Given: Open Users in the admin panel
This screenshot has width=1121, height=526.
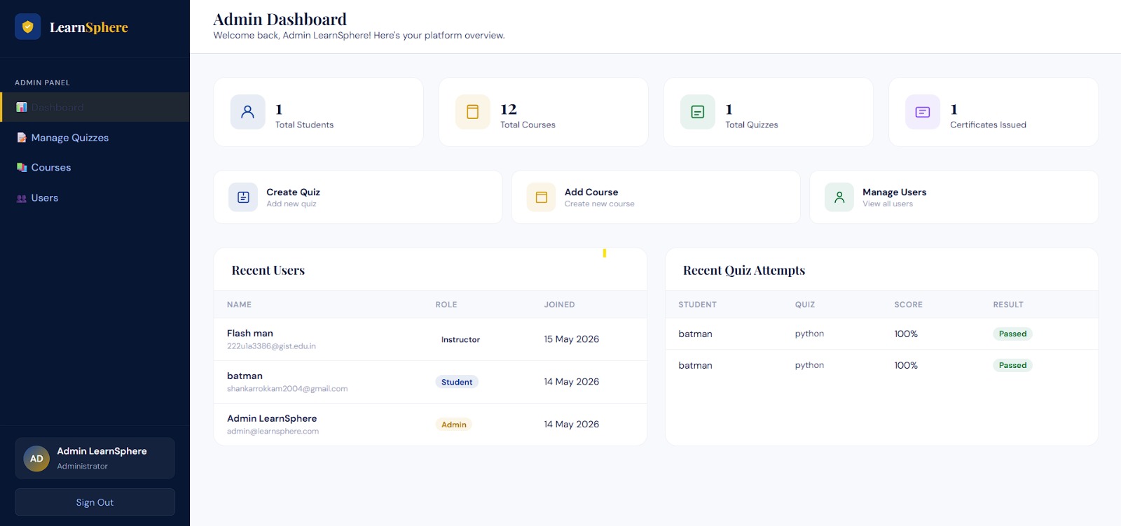Looking at the screenshot, I should pyautogui.click(x=95, y=198).
